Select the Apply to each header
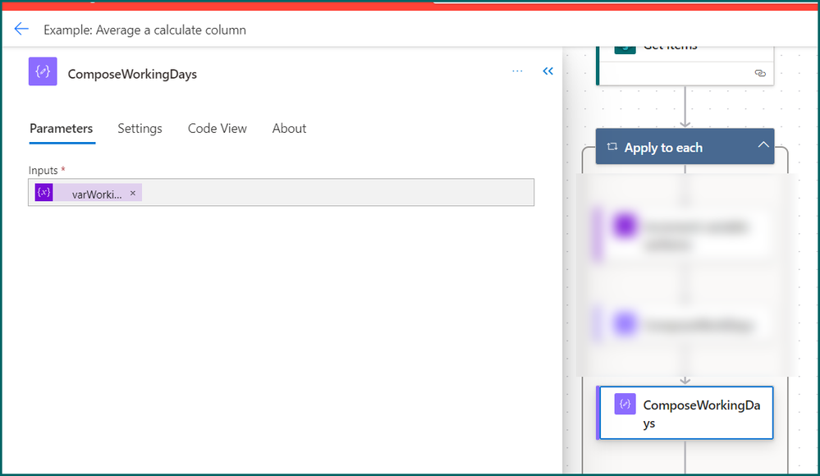This screenshot has width=820, height=476. 685,146
